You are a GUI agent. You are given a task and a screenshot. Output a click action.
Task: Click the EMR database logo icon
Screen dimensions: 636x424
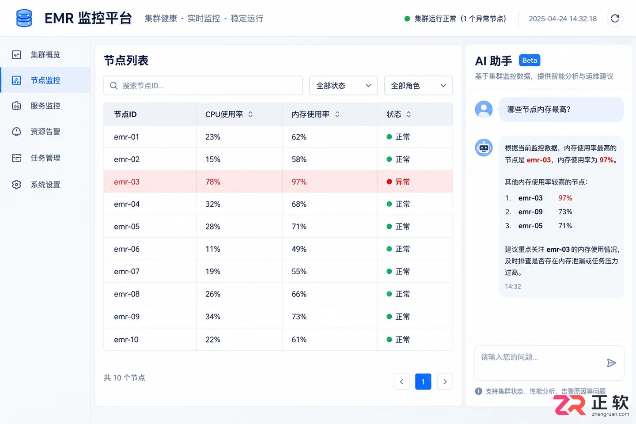point(24,18)
